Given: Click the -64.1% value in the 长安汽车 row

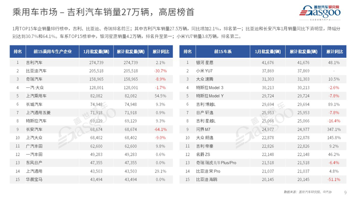Looking at the screenshot, I should pyautogui.click(x=161, y=130).
